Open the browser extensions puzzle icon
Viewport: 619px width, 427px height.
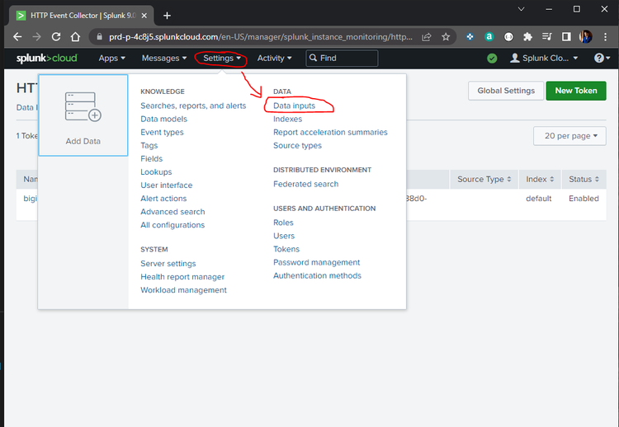[x=528, y=36]
